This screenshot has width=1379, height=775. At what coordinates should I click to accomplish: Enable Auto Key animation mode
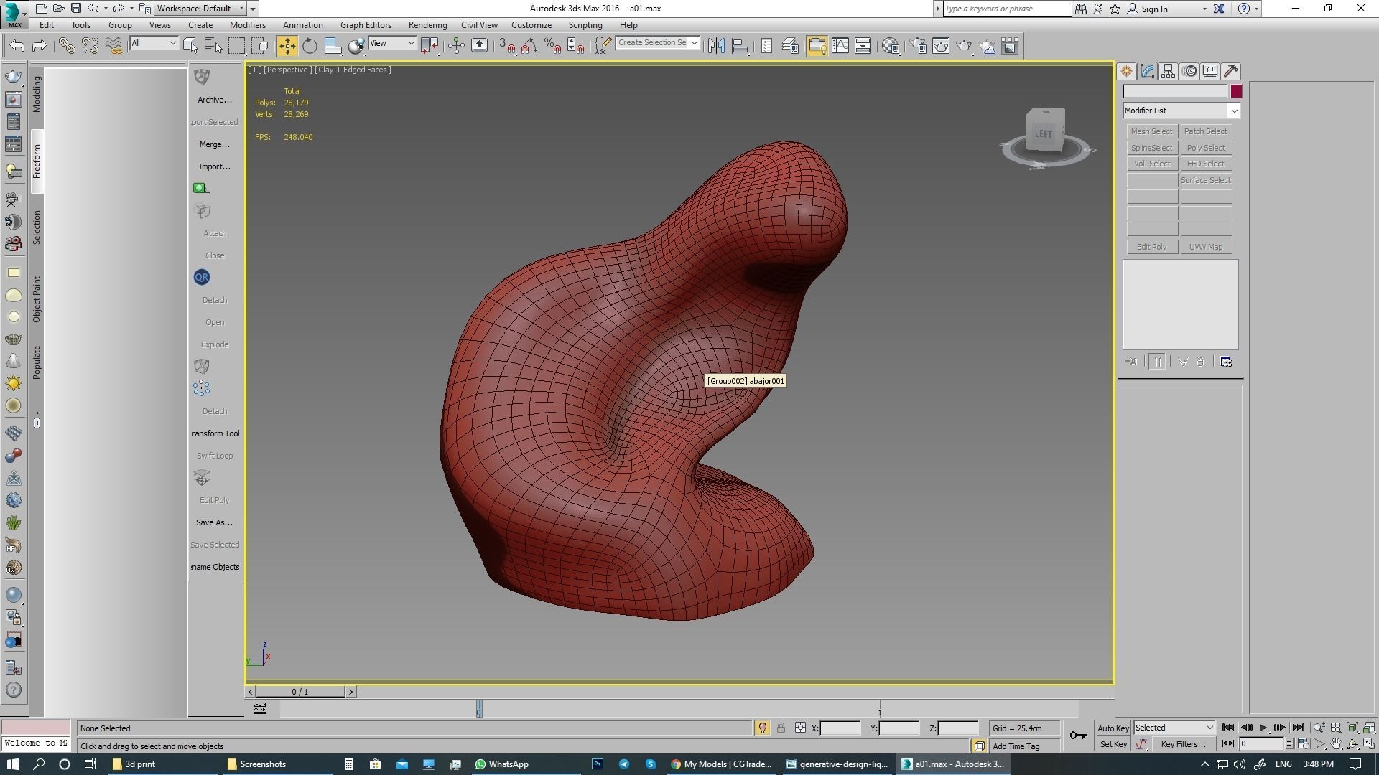tap(1113, 728)
